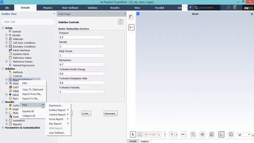Choose Import From File... menu entry
Viewport: 254px width, 143px height.
click(x=33, y=94)
